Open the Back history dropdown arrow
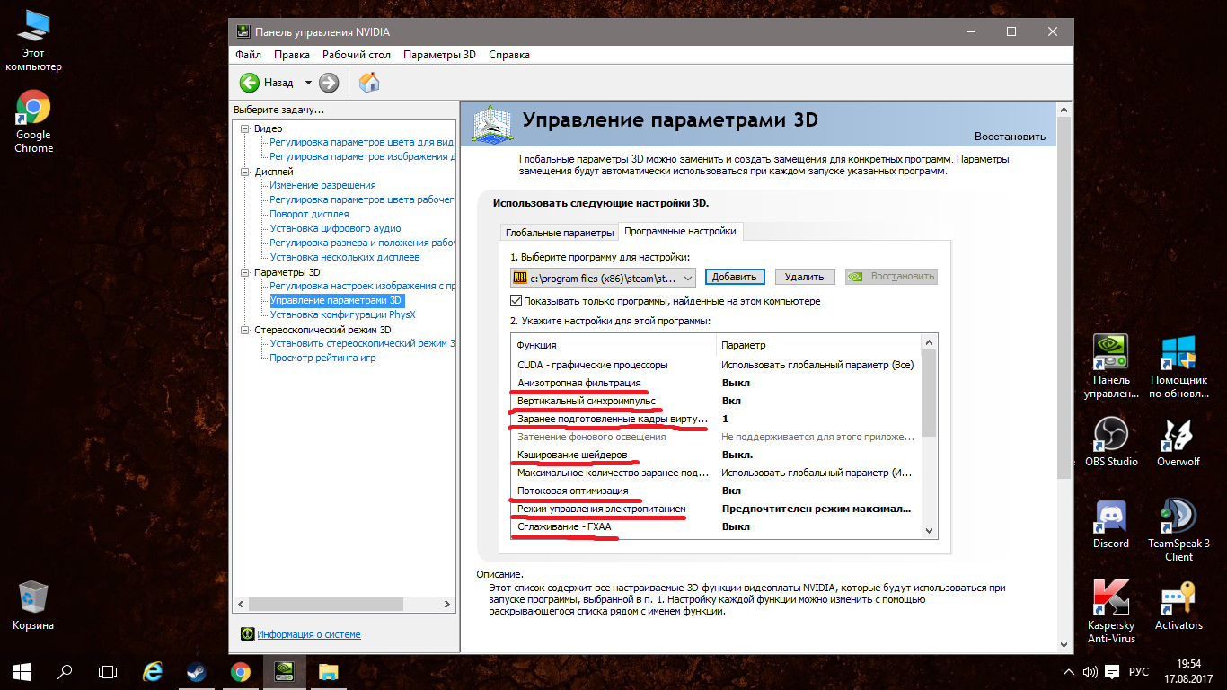The image size is (1227, 690). point(308,83)
